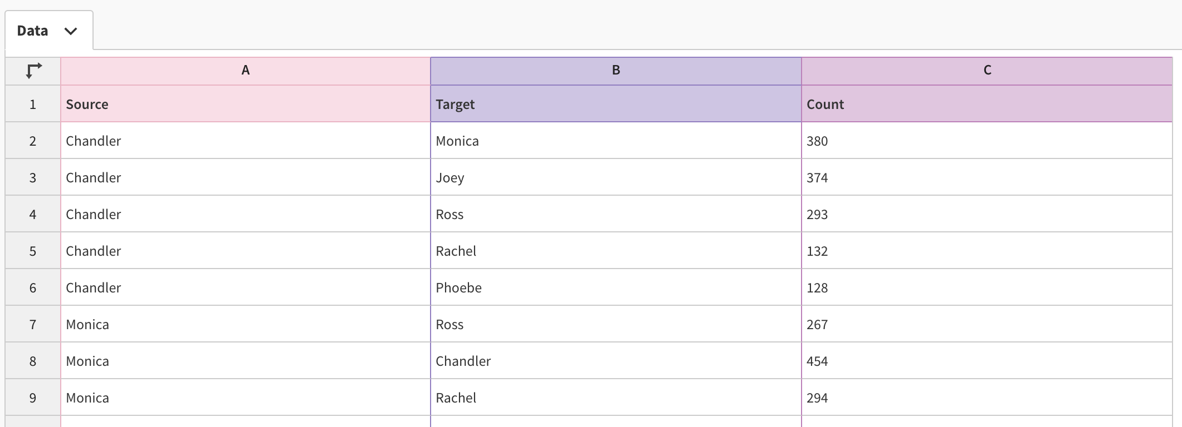This screenshot has height=427, width=1182.
Task: Click the transpose arrows icon in table corner
Action: 33,71
